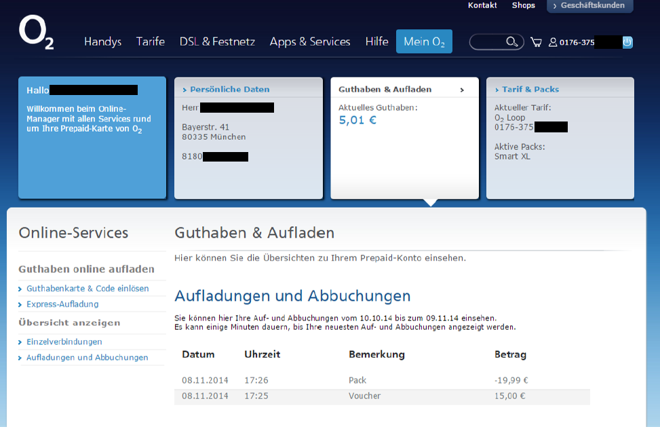Open Apps & Services menu
The height and width of the screenshot is (429, 660).
coord(310,41)
